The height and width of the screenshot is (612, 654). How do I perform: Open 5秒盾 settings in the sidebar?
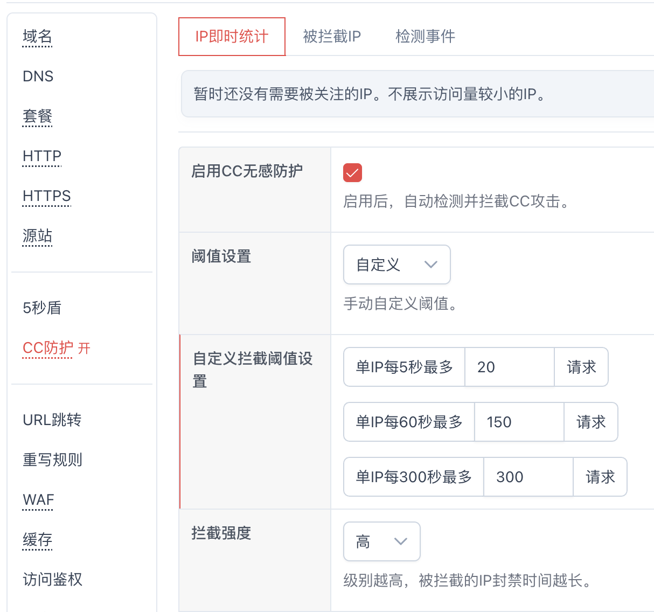click(x=42, y=308)
